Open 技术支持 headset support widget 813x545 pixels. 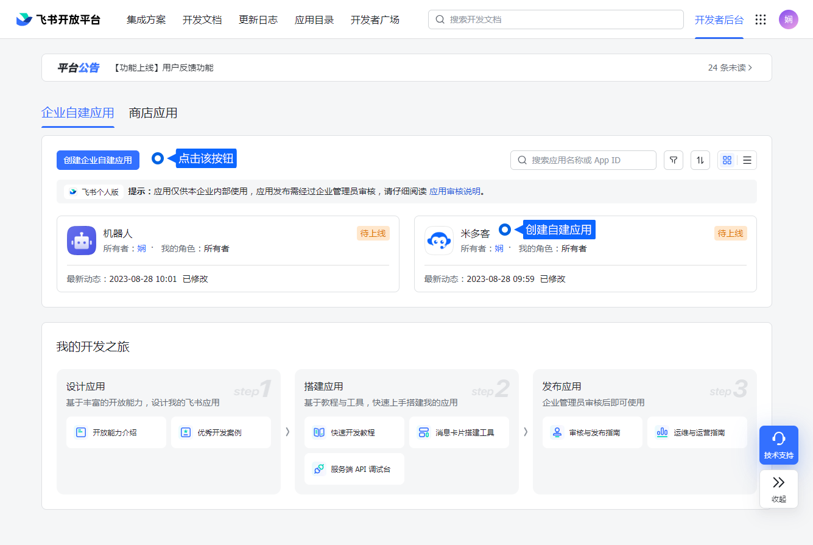(778, 445)
